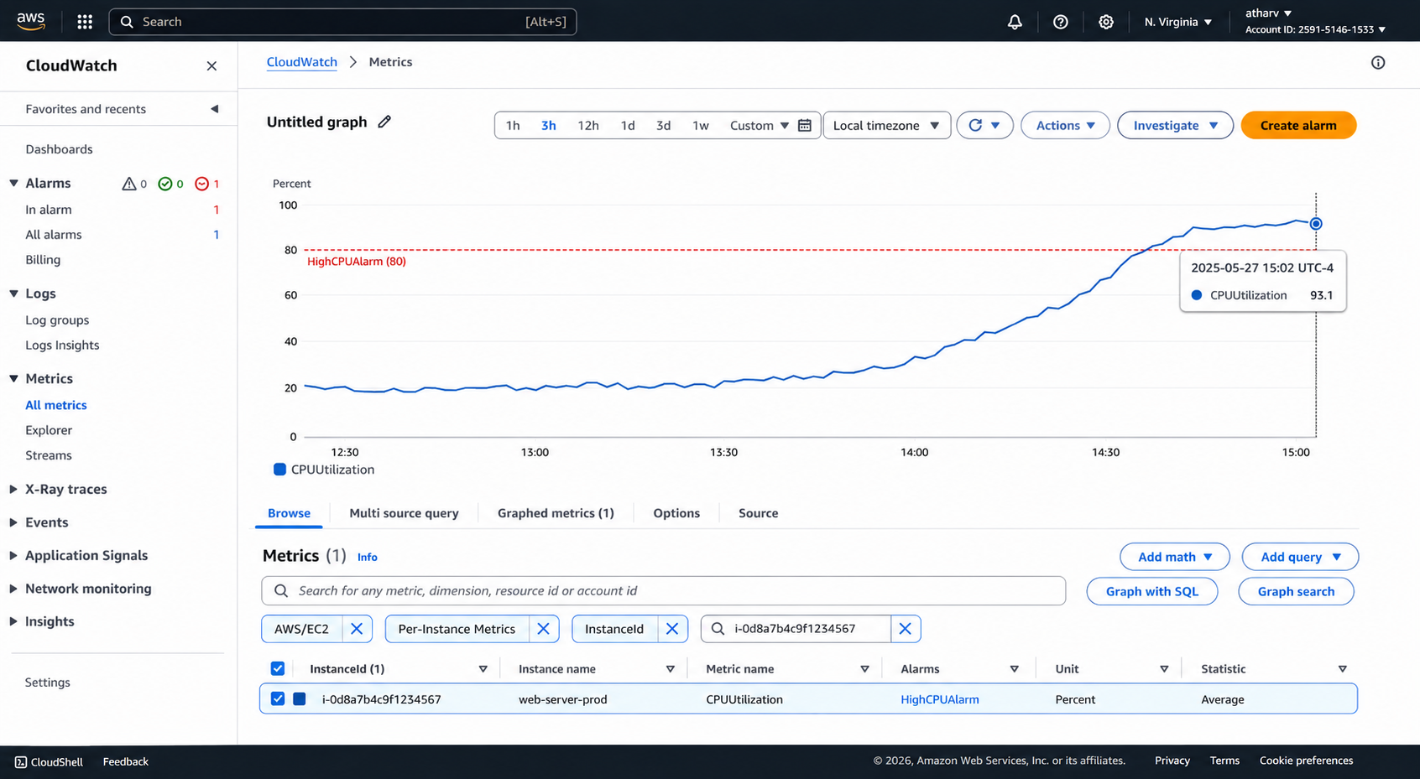Open the services grid menu
The image size is (1420, 779).
[x=85, y=22]
